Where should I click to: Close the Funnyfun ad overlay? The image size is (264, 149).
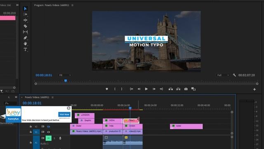coord(68,108)
